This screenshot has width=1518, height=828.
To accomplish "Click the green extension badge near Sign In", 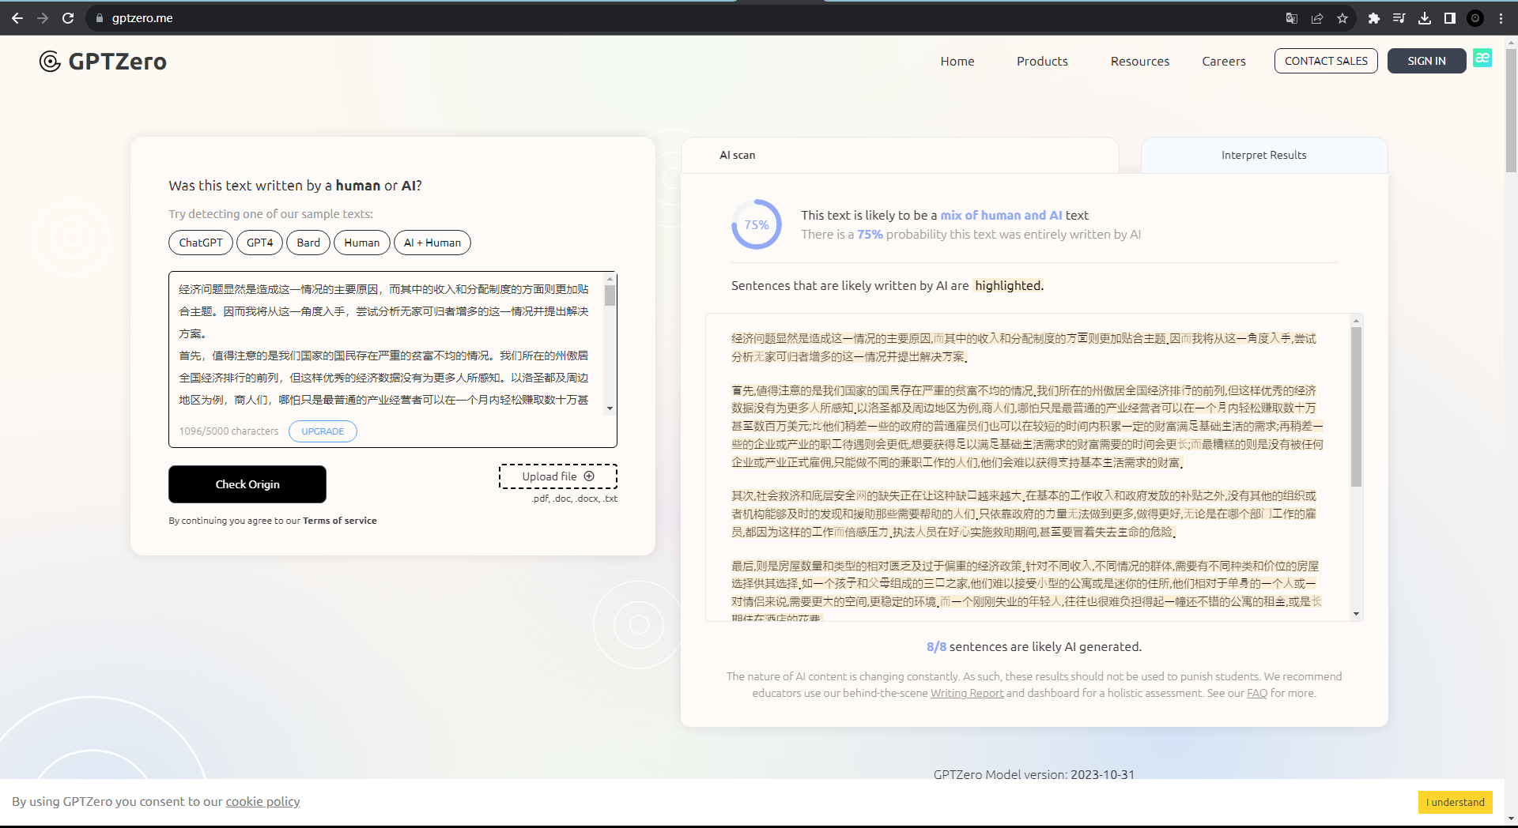I will coord(1482,58).
